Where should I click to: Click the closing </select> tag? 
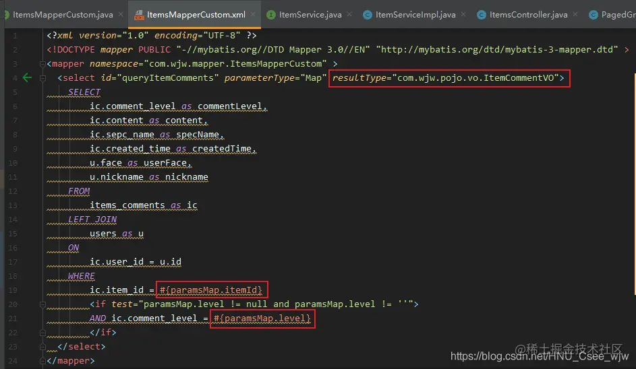[81, 347]
